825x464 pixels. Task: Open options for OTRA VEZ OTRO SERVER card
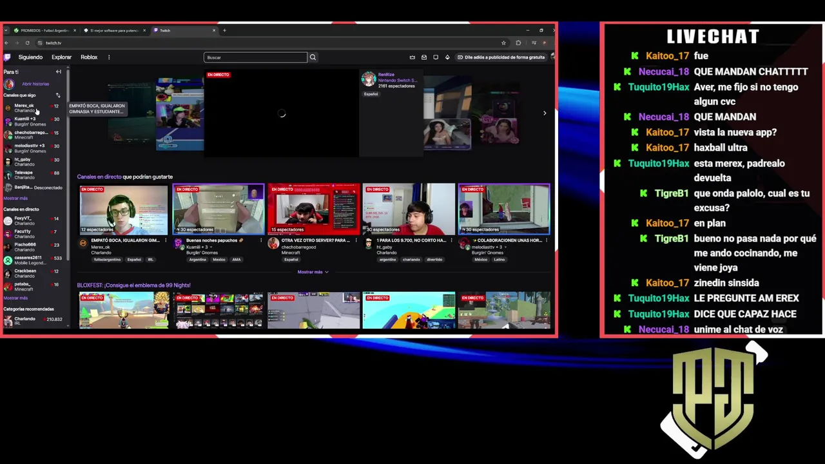pyautogui.click(x=356, y=240)
